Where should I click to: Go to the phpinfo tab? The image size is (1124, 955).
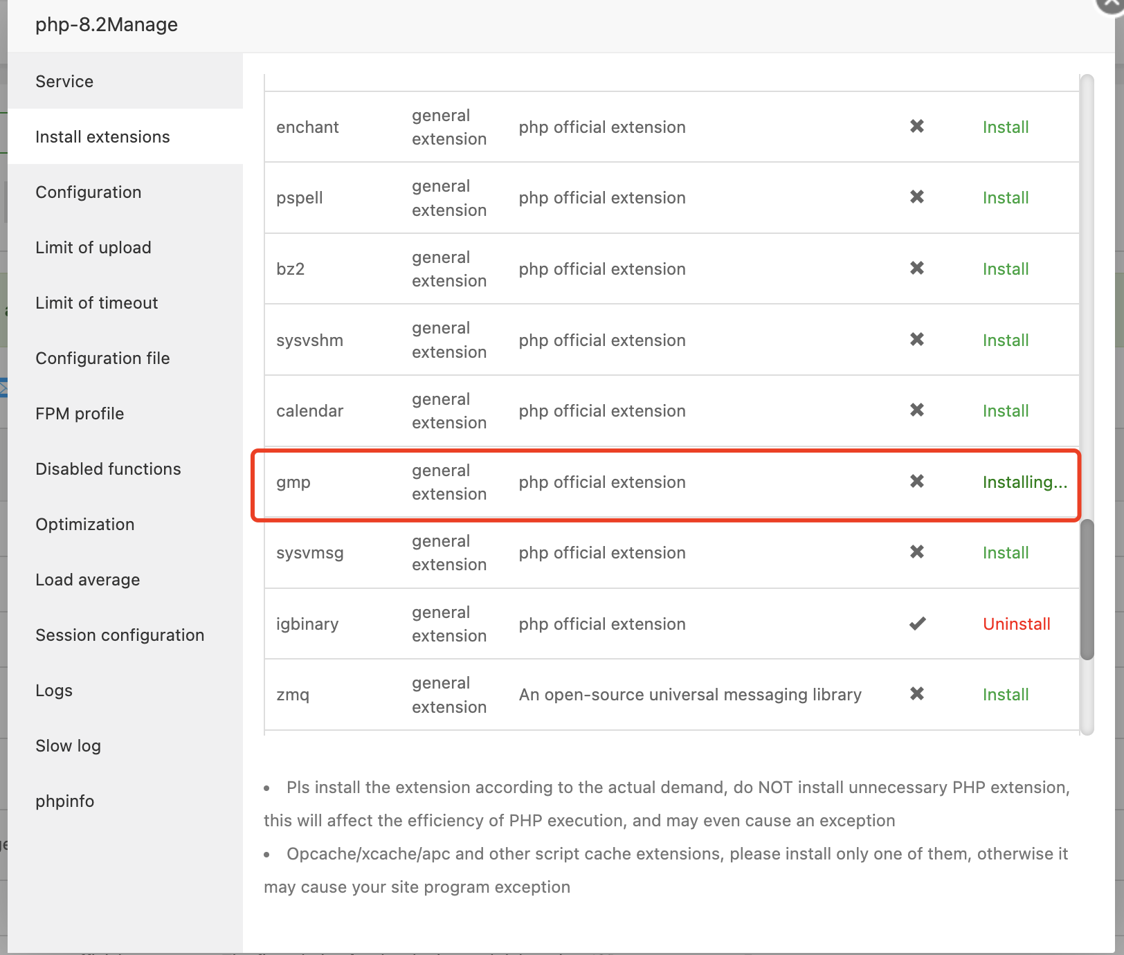click(x=65, y=801)
